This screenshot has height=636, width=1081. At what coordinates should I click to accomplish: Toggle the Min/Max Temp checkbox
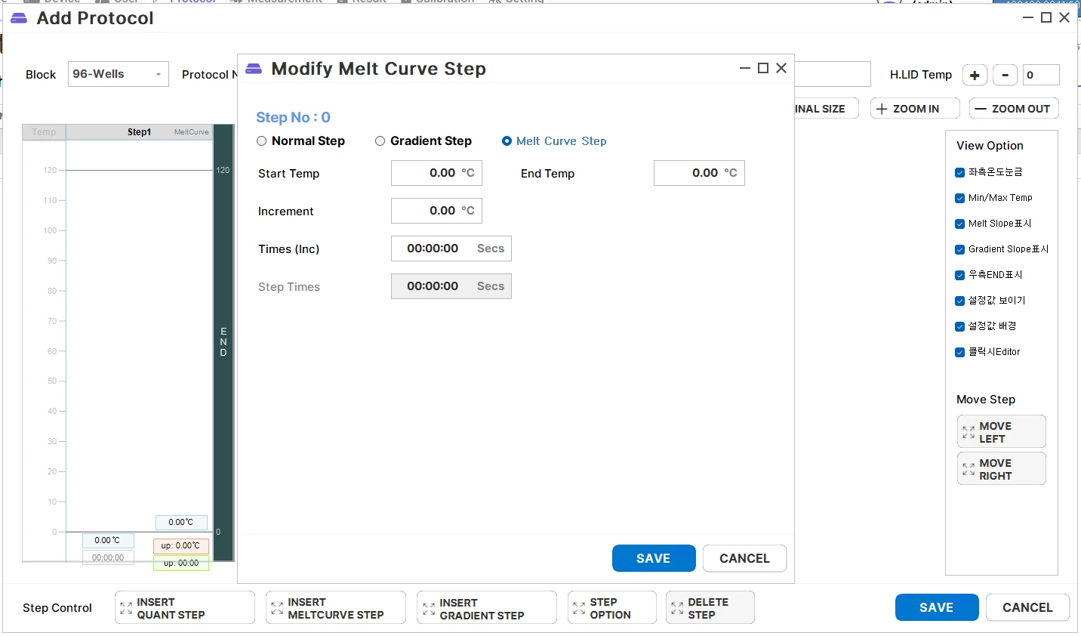coord(960,199)
